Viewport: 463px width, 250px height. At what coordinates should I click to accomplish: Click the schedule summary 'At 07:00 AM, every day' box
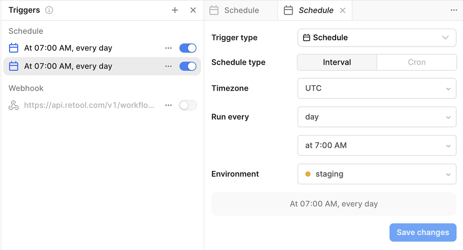click(x=334, y=204)
